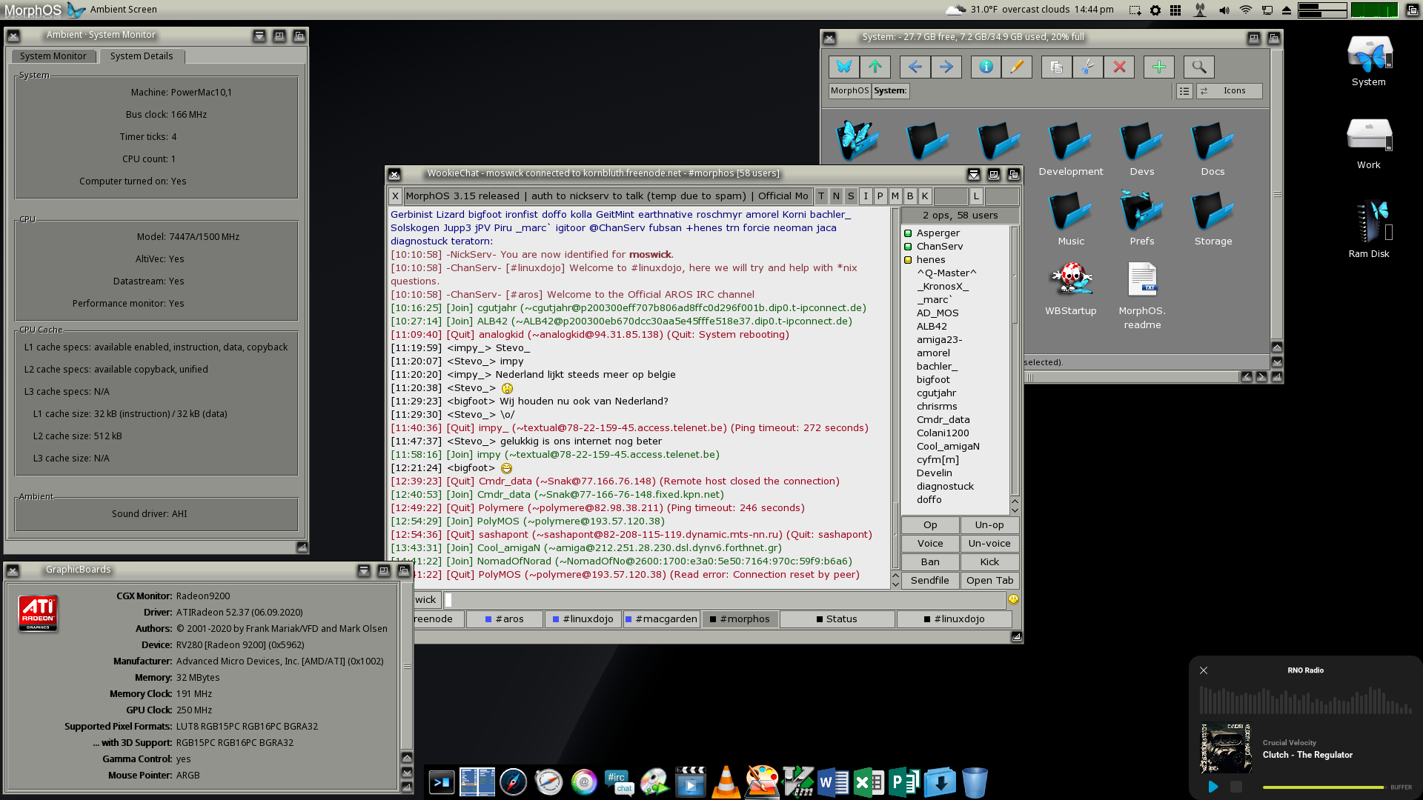This screenshot has height=800, width=1423.
Task: Click the Un-voice button
Action: (989, 544)
